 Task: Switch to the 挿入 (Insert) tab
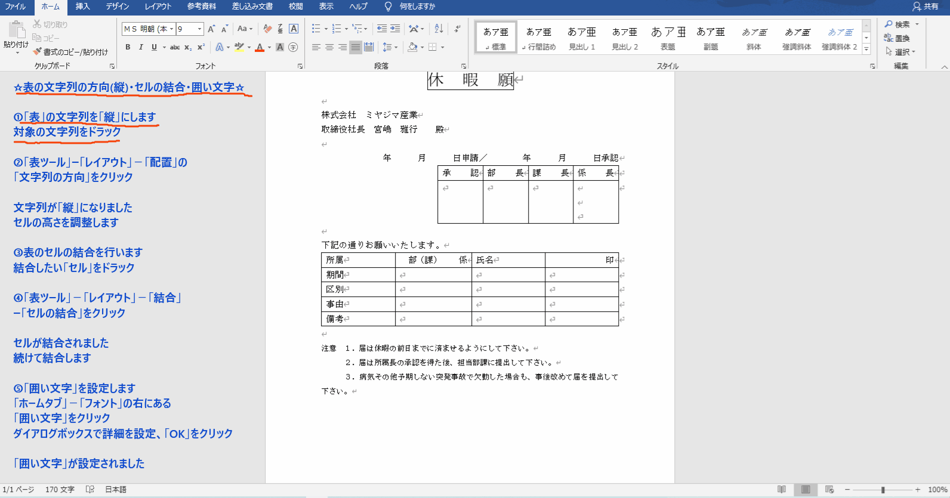(x=82, y=7)
